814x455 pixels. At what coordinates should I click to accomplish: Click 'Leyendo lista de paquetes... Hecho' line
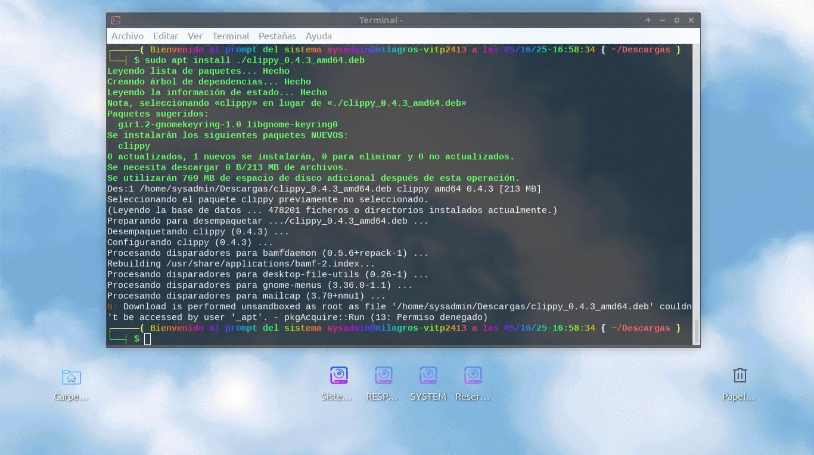(x=198, y=71)
